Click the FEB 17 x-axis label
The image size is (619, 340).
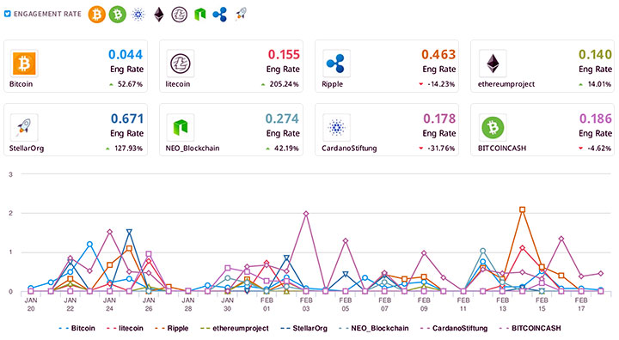[x=581, y=304]
